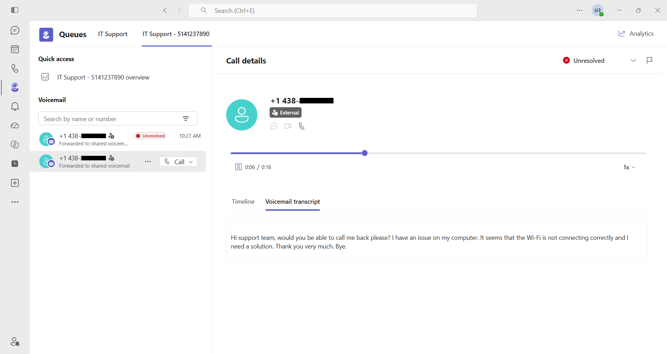Expand the Call button dropdown arrow

pos(191,162)
